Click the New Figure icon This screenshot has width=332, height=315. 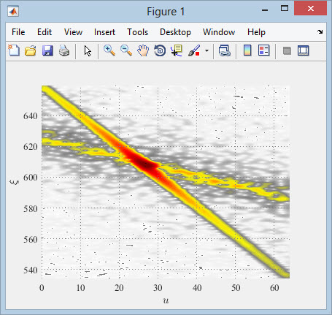(14, 50)
